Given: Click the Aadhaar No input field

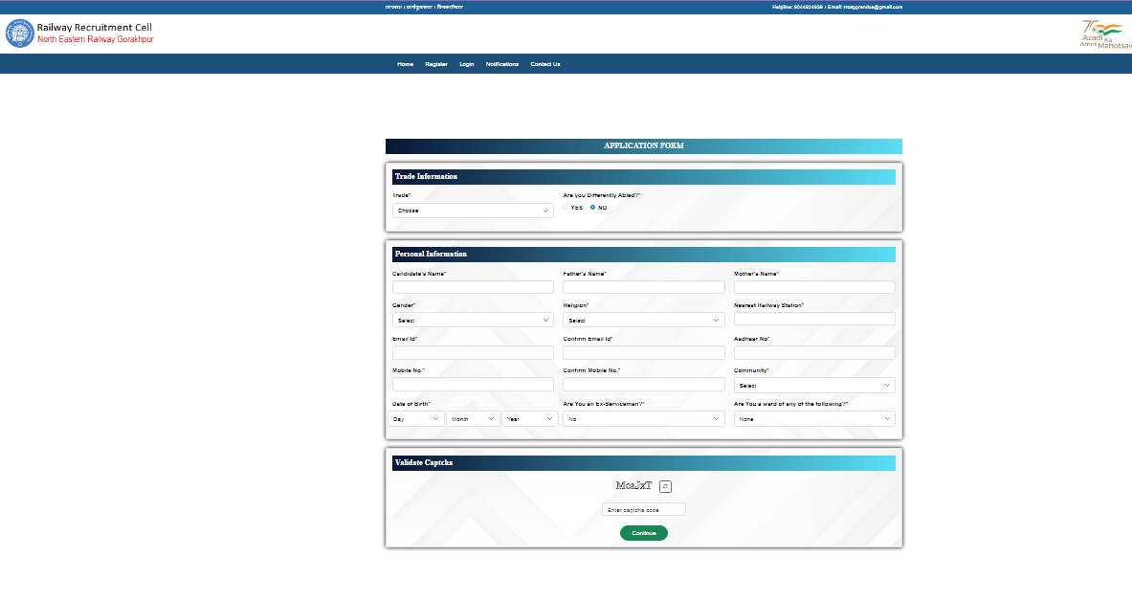Looking at the screenshot, I should tap(814, 353).
